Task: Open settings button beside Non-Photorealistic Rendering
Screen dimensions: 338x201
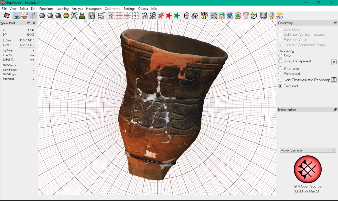Action: click(x=334, y=80)
